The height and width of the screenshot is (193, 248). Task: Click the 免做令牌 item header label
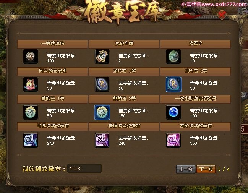(x=124, y=44)
